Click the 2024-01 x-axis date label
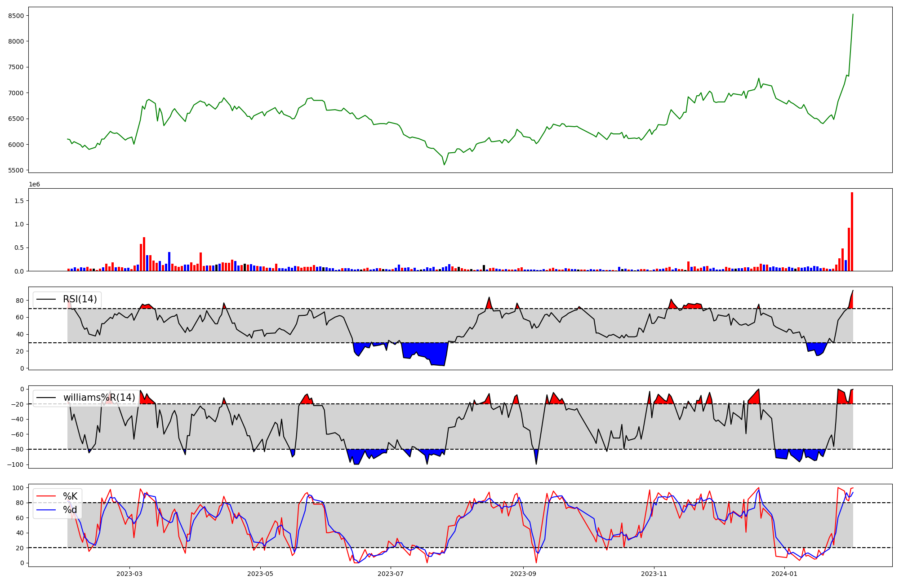Viewport: 899px width, 584px height. click(784, 574)
